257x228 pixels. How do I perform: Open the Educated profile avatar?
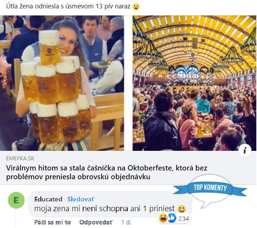16,200
